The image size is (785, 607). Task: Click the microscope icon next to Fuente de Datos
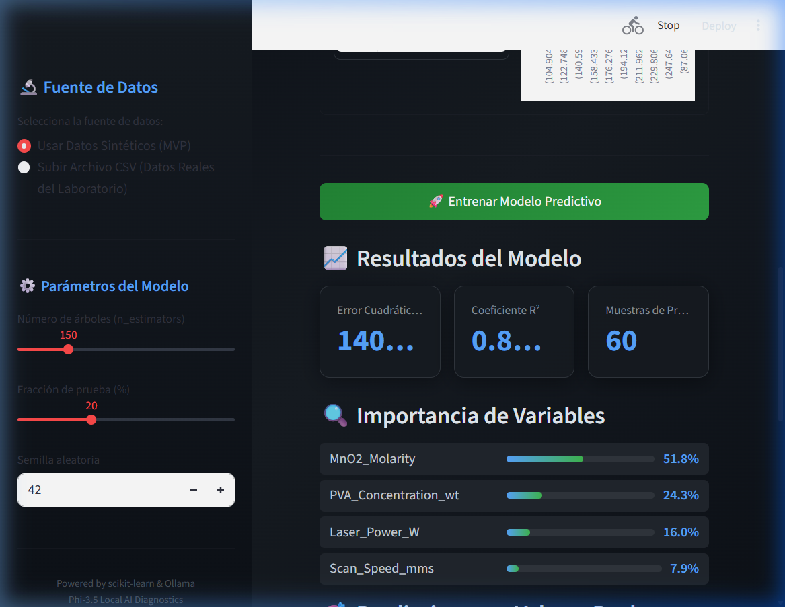coord(28,86)
